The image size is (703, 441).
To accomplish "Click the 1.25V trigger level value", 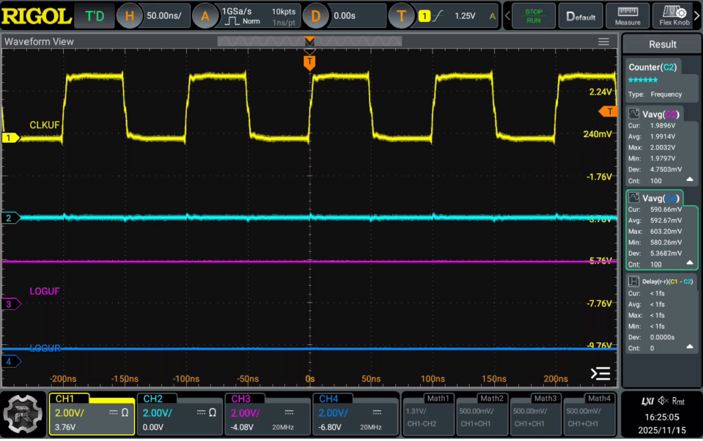I will [x=465, y=16].
